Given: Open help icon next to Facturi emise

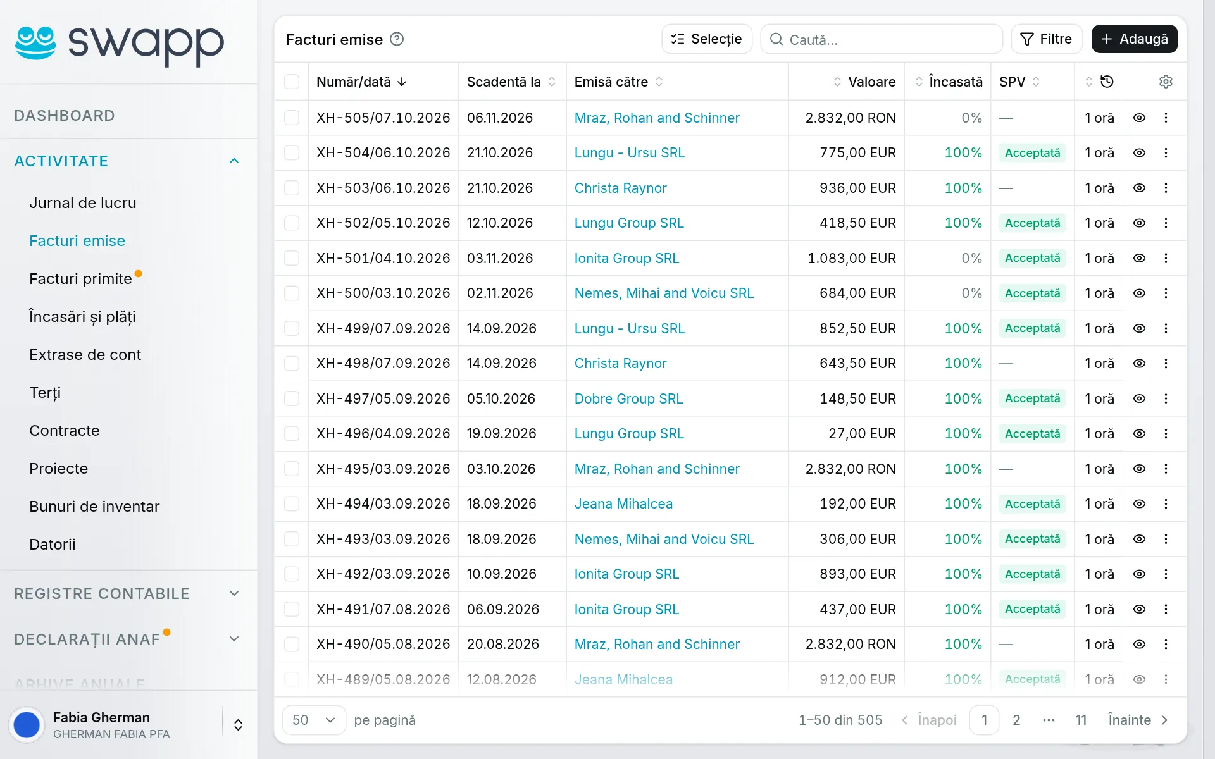Looking at the screenshot, I should pyautogui.click(x=397, y=39).
